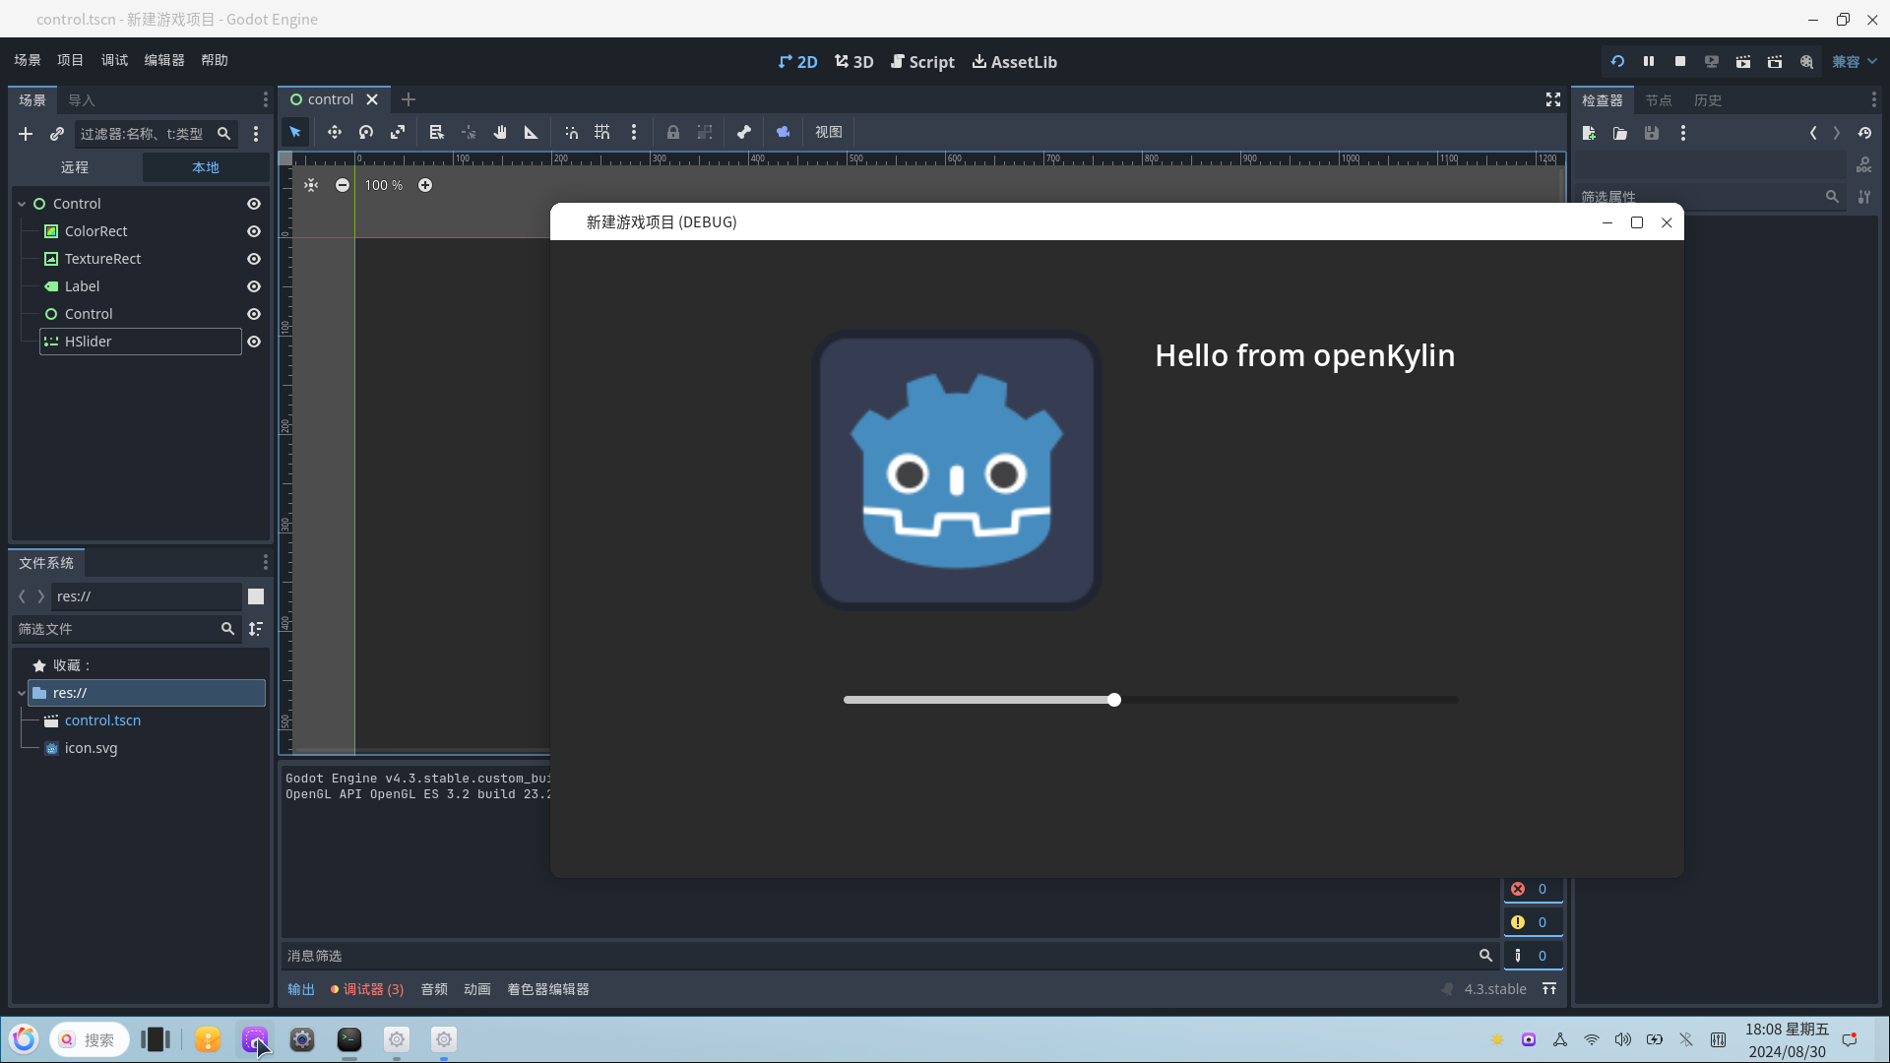Select the Pan hand tool

coord(500,132)
